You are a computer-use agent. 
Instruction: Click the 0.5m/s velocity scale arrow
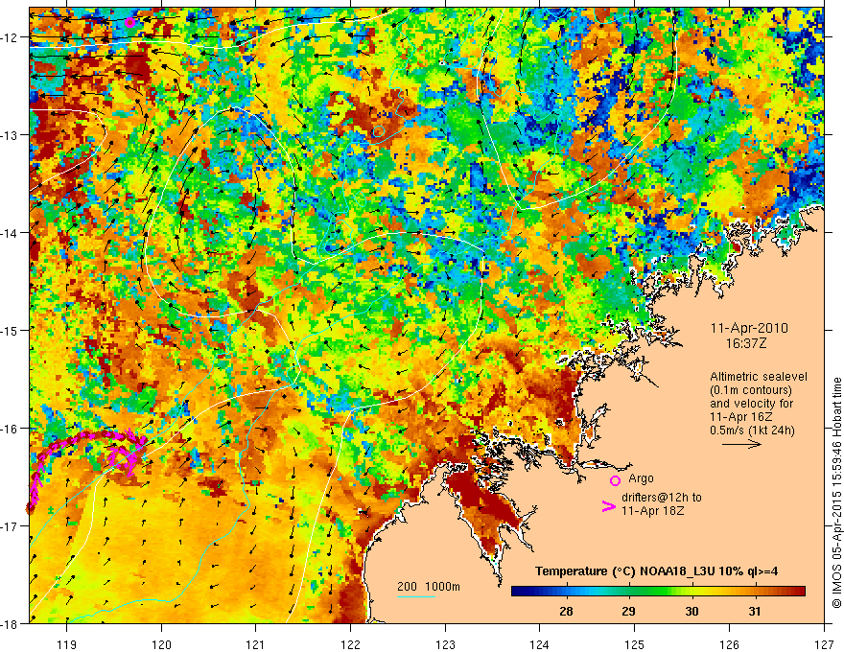point(741,444)
